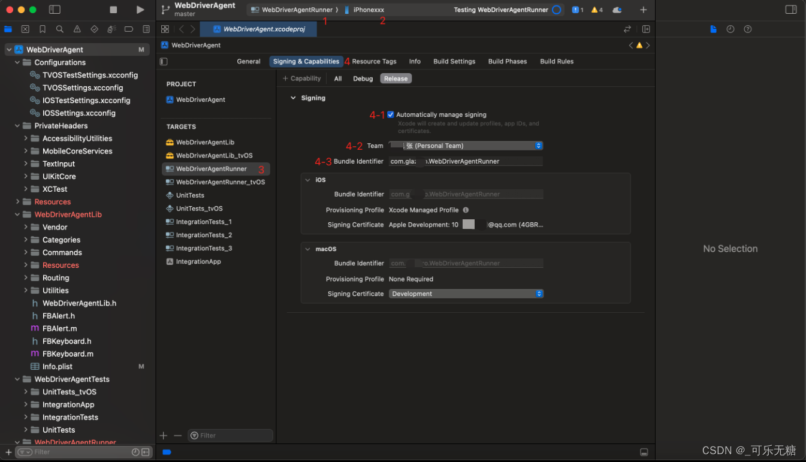Select the WebDriverAgentRunner target
The image size is (806, 462).
click(216, 169)
